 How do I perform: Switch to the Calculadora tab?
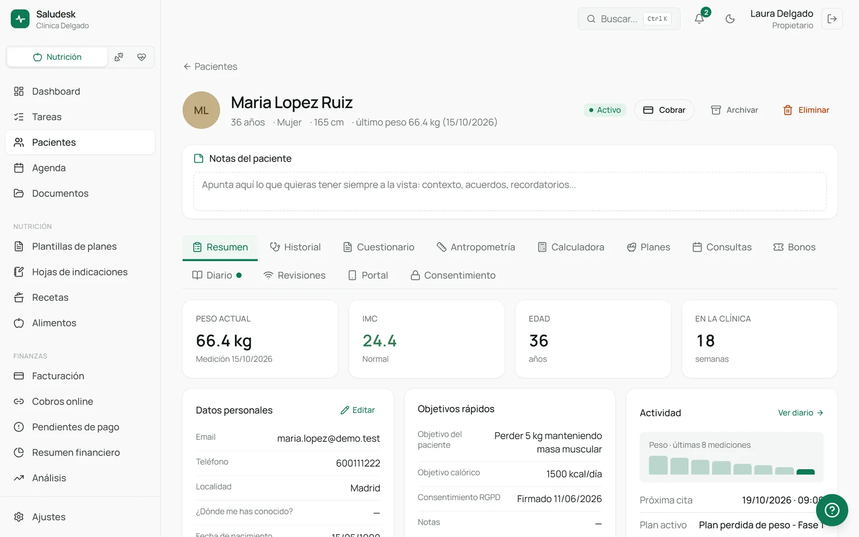pos(571,247)
